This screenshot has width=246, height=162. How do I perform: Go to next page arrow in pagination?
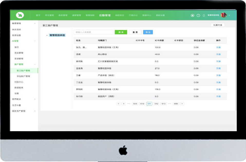(182, 104)
